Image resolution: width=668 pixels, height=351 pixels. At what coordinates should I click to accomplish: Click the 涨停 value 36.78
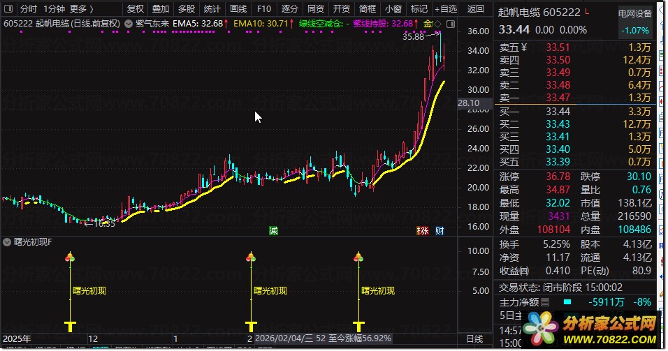558,177
